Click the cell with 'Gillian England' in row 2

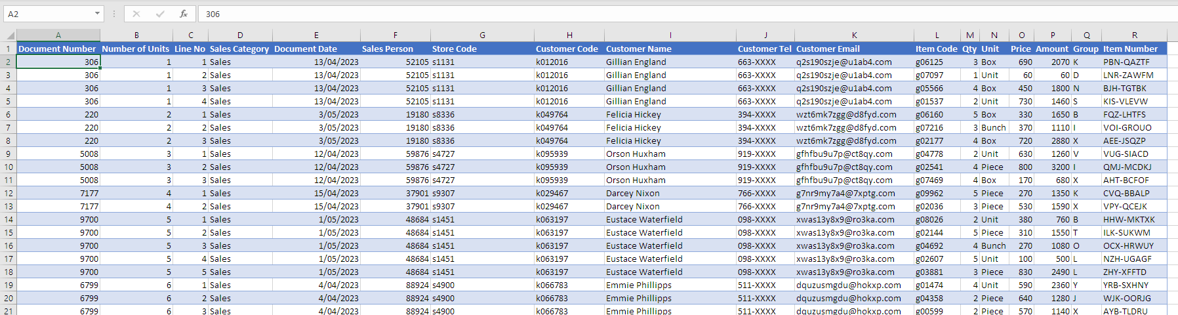point(670,62)
